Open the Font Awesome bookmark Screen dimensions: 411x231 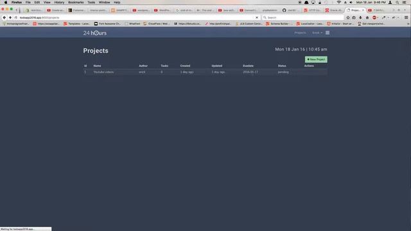107,24
